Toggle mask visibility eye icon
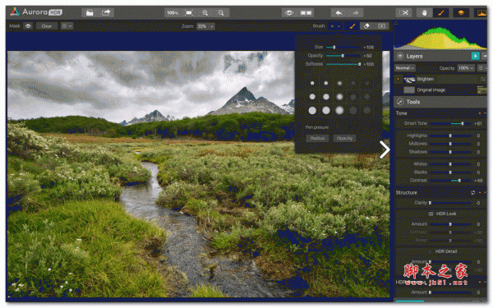This screenshot has height=308, width=493. click(x=28, y=26)
